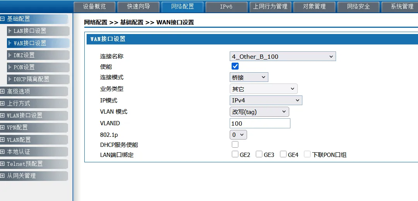Expand the VLAN配置 sidebar section
The width and height of the screenshot is (418, 201).
tap(34, 140)
